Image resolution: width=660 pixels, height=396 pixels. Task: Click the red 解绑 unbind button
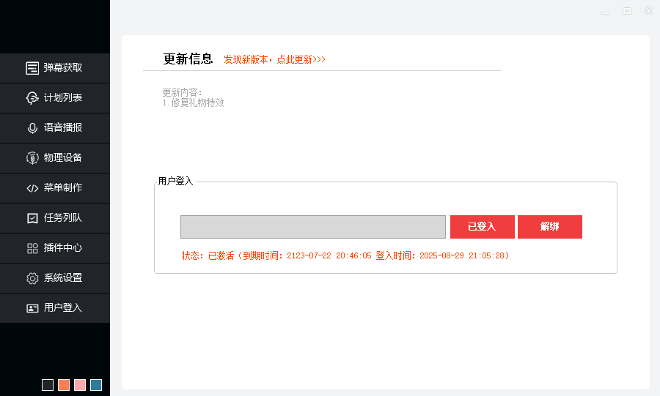click(549, 227)
